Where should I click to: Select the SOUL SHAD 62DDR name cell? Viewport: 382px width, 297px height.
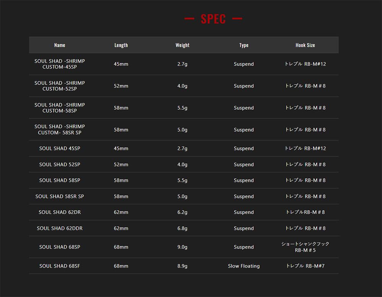pos(60,228)
